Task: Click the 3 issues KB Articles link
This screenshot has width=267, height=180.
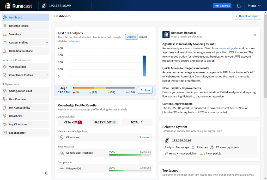Action: (x=144, y=138)
